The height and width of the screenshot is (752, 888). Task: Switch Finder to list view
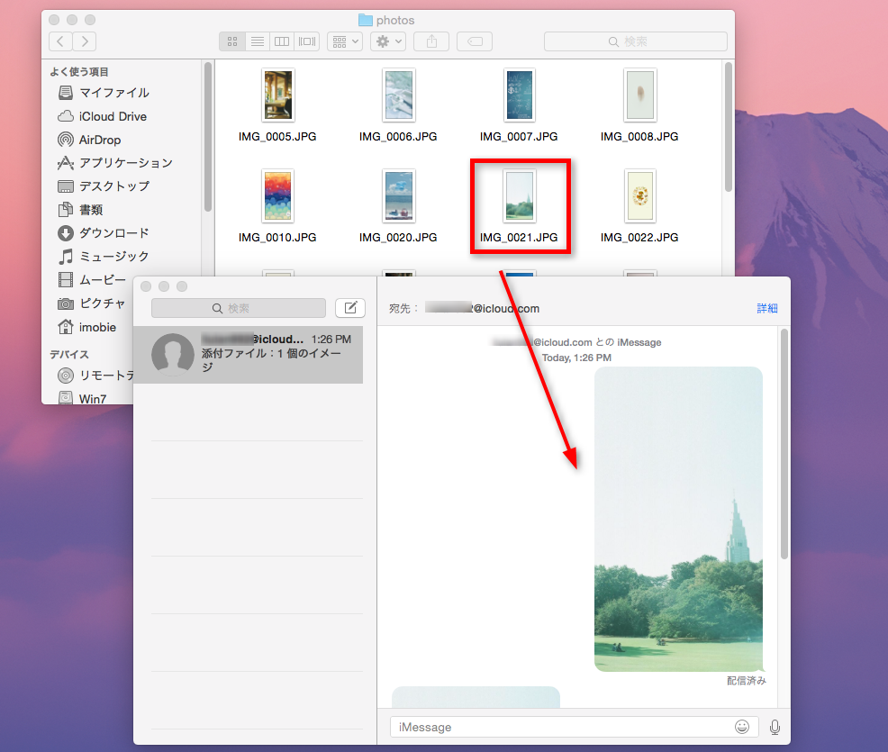pos(257,41)
